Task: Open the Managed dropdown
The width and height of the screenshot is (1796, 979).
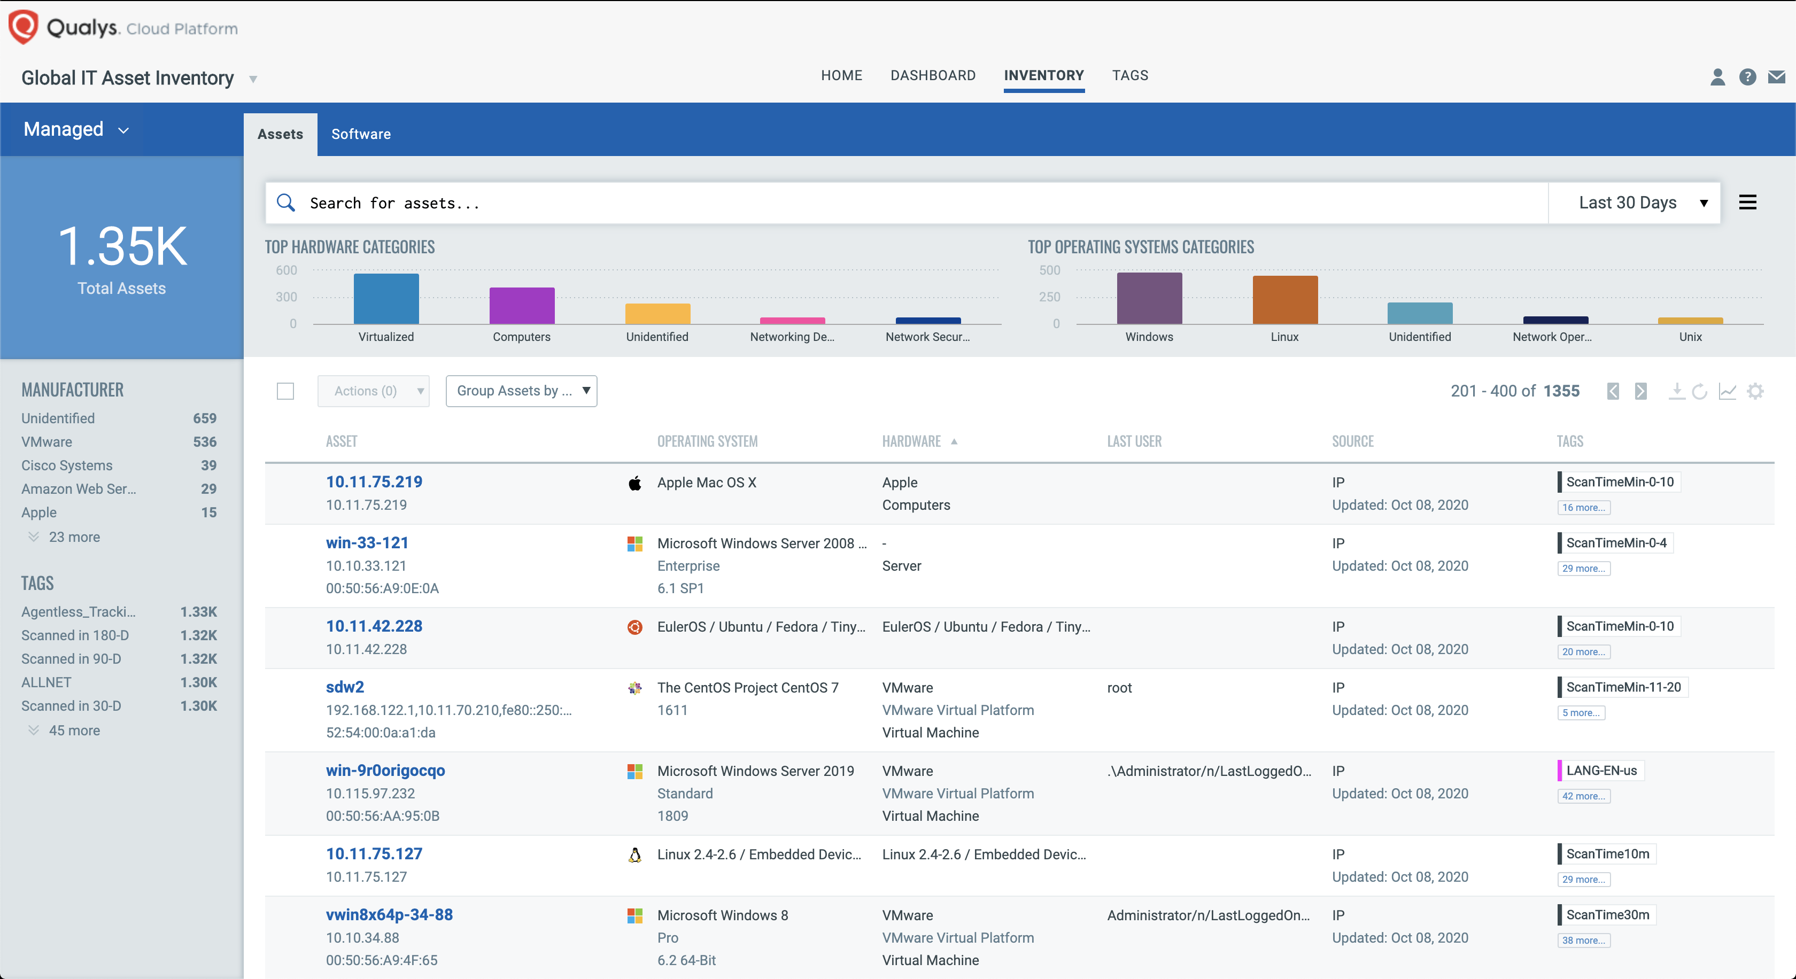Action: pos(75,129)
